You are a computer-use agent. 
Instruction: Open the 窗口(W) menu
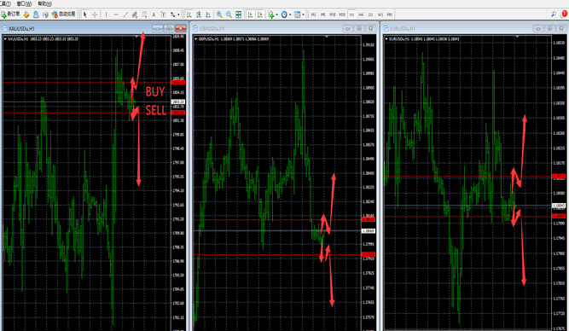pyautogui.click(x=24, y=3)
